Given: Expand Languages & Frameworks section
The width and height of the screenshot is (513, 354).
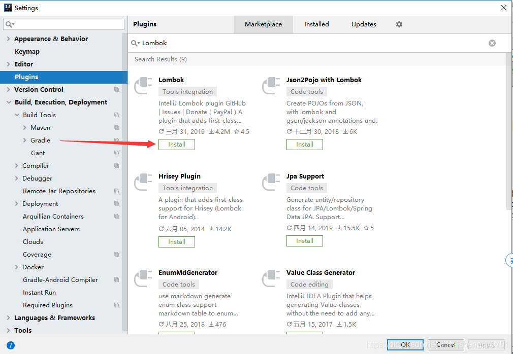Looking at the screenshot, I should [x=8, y=318].
